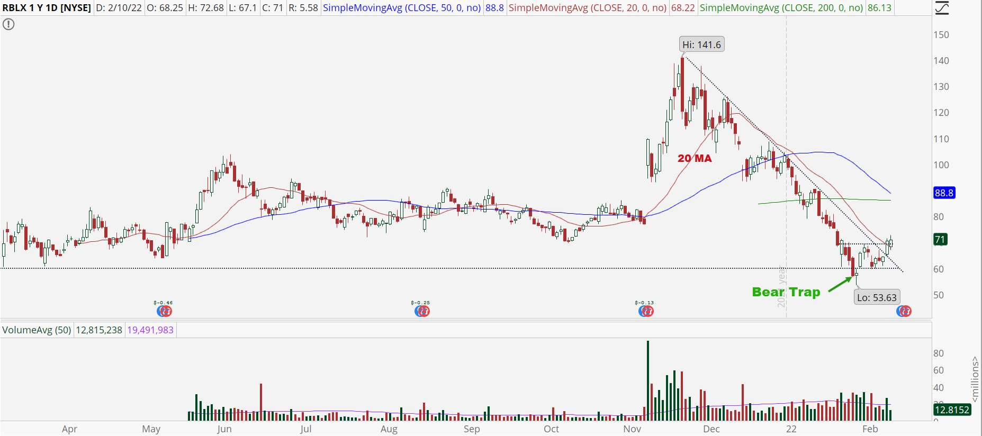Screen dimensions: 982x436
Task: Click the Apr label on time axis
Action: click(x=69, y=429)
